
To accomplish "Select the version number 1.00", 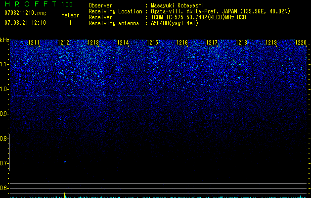I will click(x=67, y=4).
